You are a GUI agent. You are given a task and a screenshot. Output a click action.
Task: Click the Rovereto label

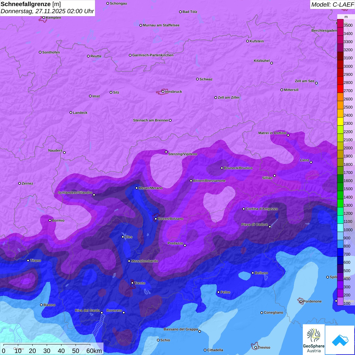coord(114,310)
